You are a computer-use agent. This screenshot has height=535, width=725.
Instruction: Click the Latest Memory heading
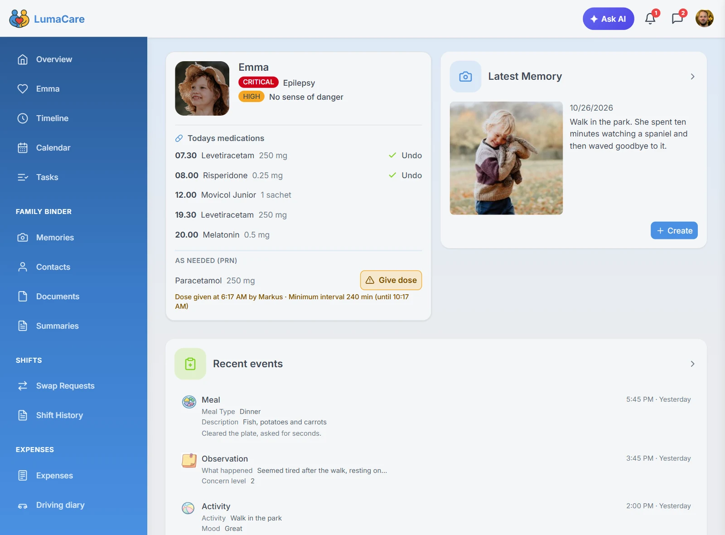[x=525, y=76]
